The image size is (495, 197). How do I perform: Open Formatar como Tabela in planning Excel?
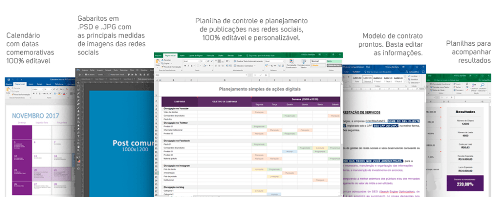click(x=304, y=64)
